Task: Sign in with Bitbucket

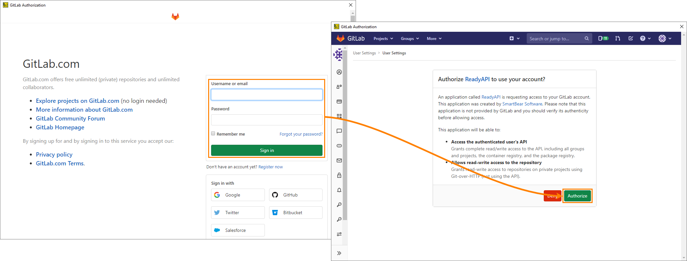Action: (x=296, y=213)
